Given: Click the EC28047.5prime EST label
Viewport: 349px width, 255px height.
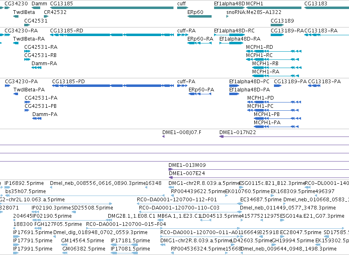Looking at the screenshot, I should 301,232.
